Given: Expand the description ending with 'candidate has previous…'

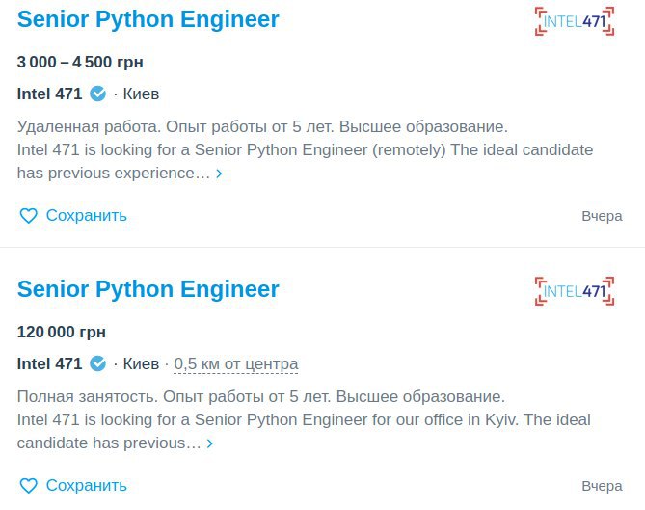Looking at the screenshot, I should 210,443.
